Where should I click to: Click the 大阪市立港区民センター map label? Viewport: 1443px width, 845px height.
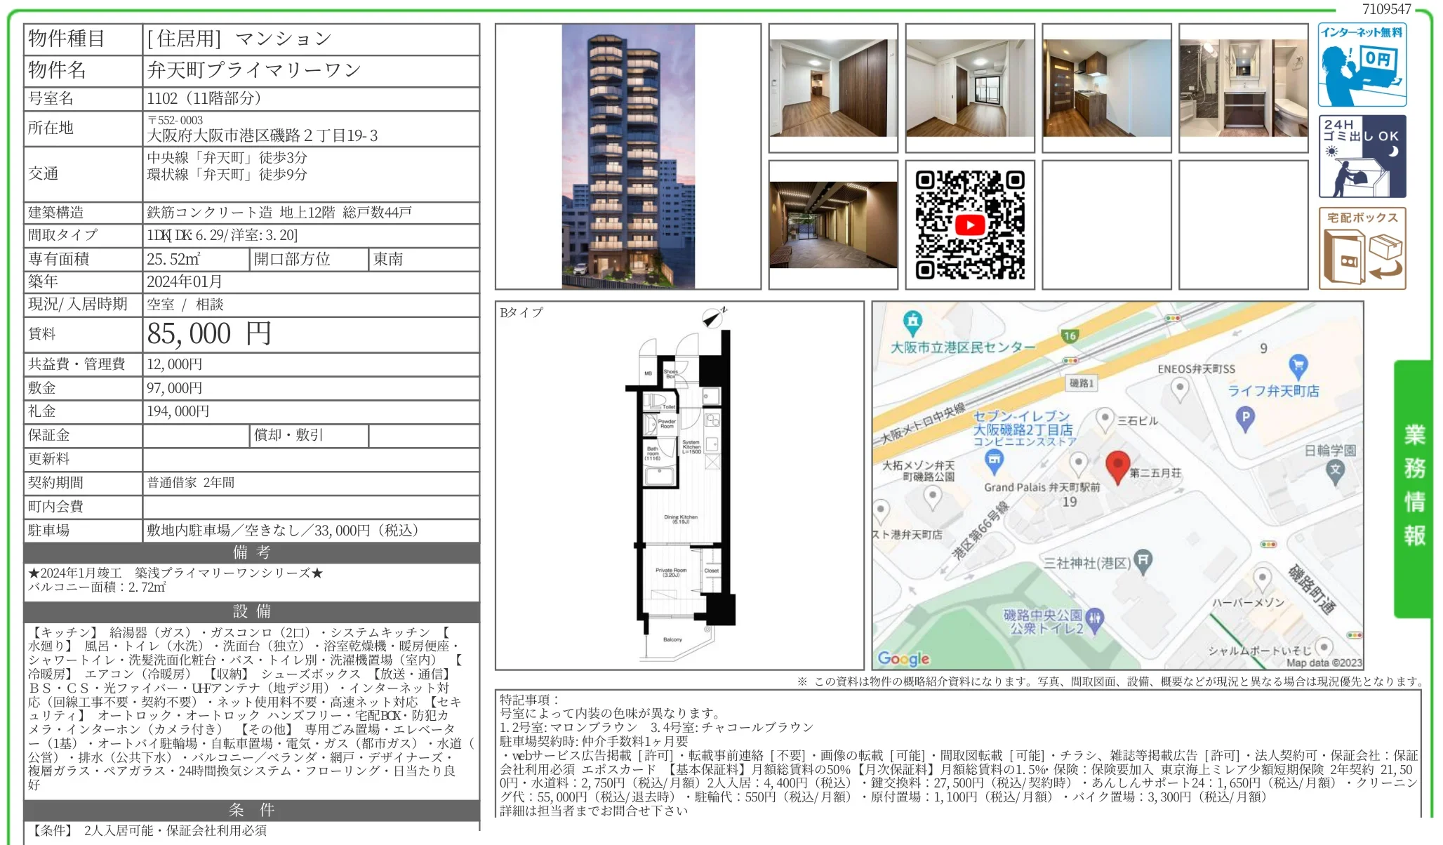point(962,347)
